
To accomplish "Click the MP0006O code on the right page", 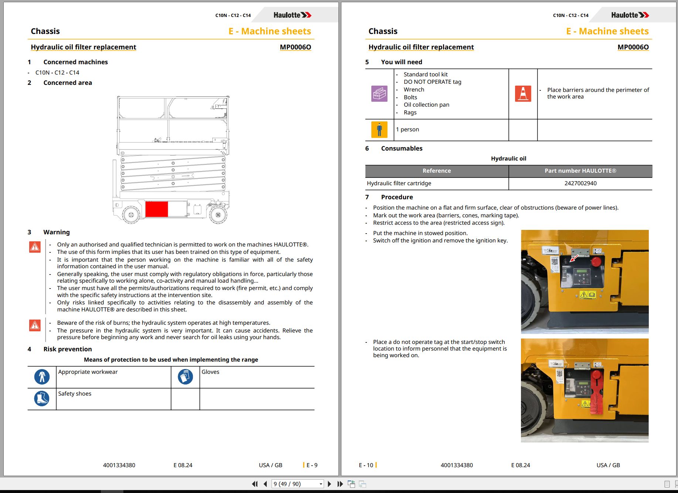I will pos(633,47).
